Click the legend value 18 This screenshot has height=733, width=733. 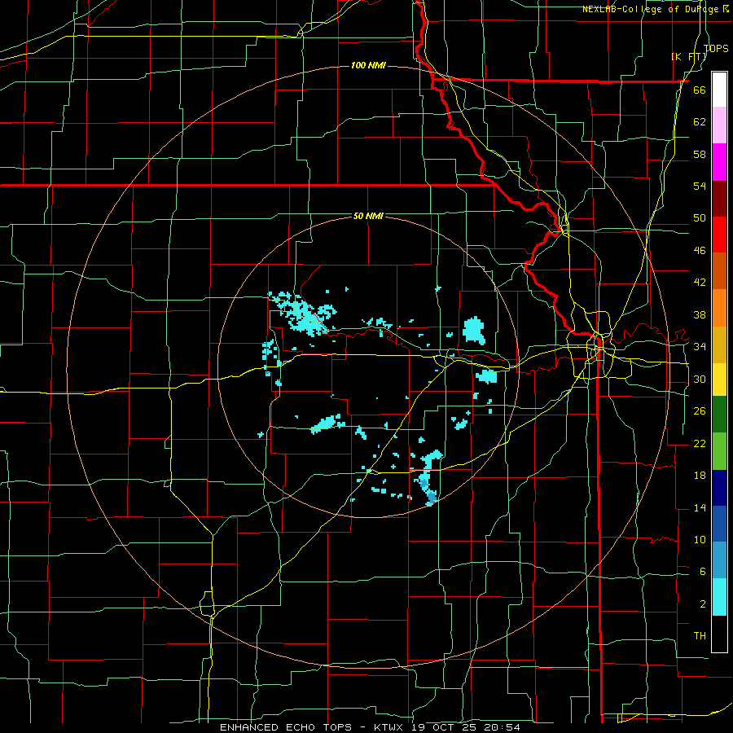[700, 476]
